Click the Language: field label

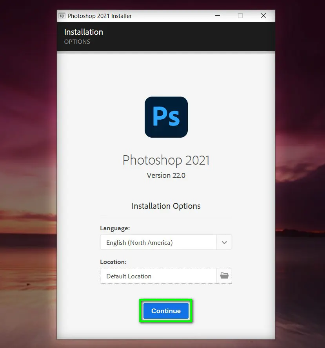114,228
